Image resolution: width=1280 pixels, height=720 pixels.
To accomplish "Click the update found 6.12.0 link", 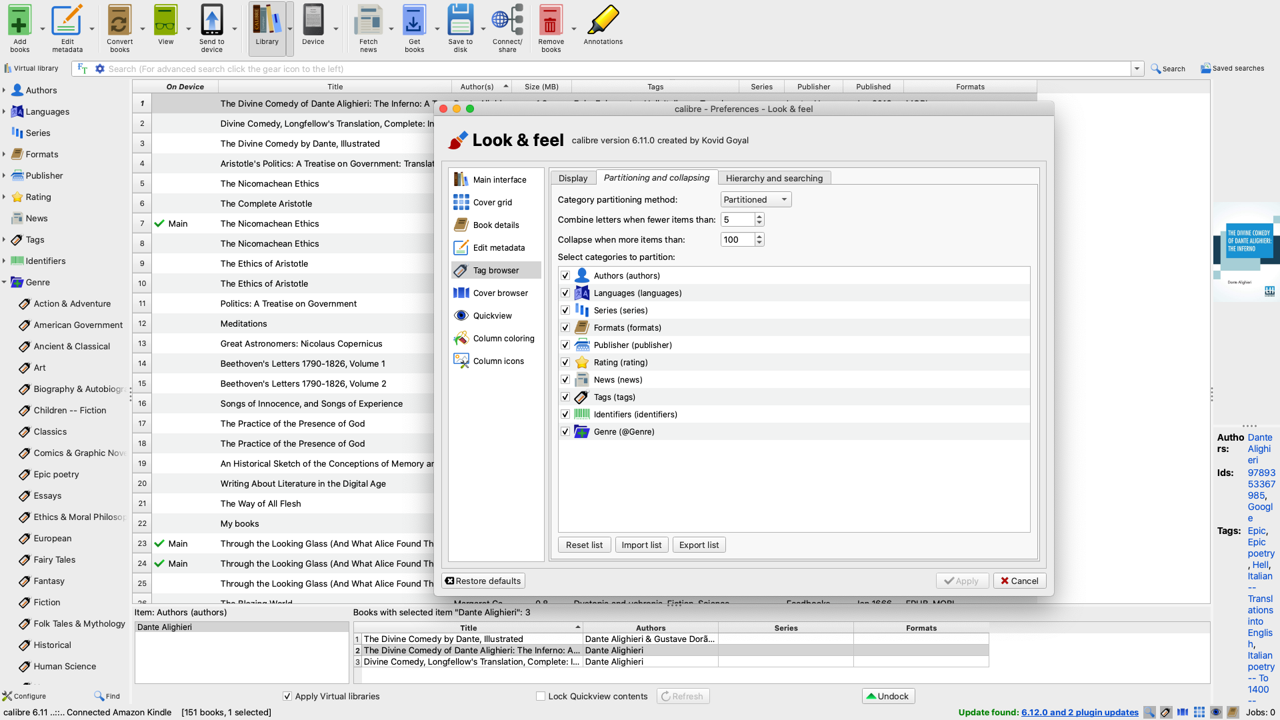I will click(x=1079, y=713).
